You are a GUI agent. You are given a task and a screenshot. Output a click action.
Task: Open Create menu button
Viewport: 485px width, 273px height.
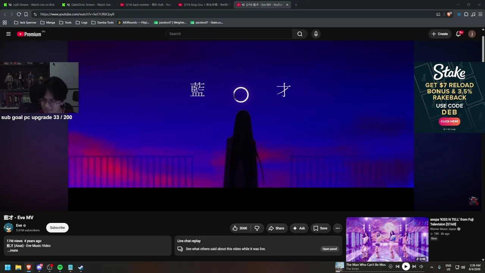[x=440, y=34]
